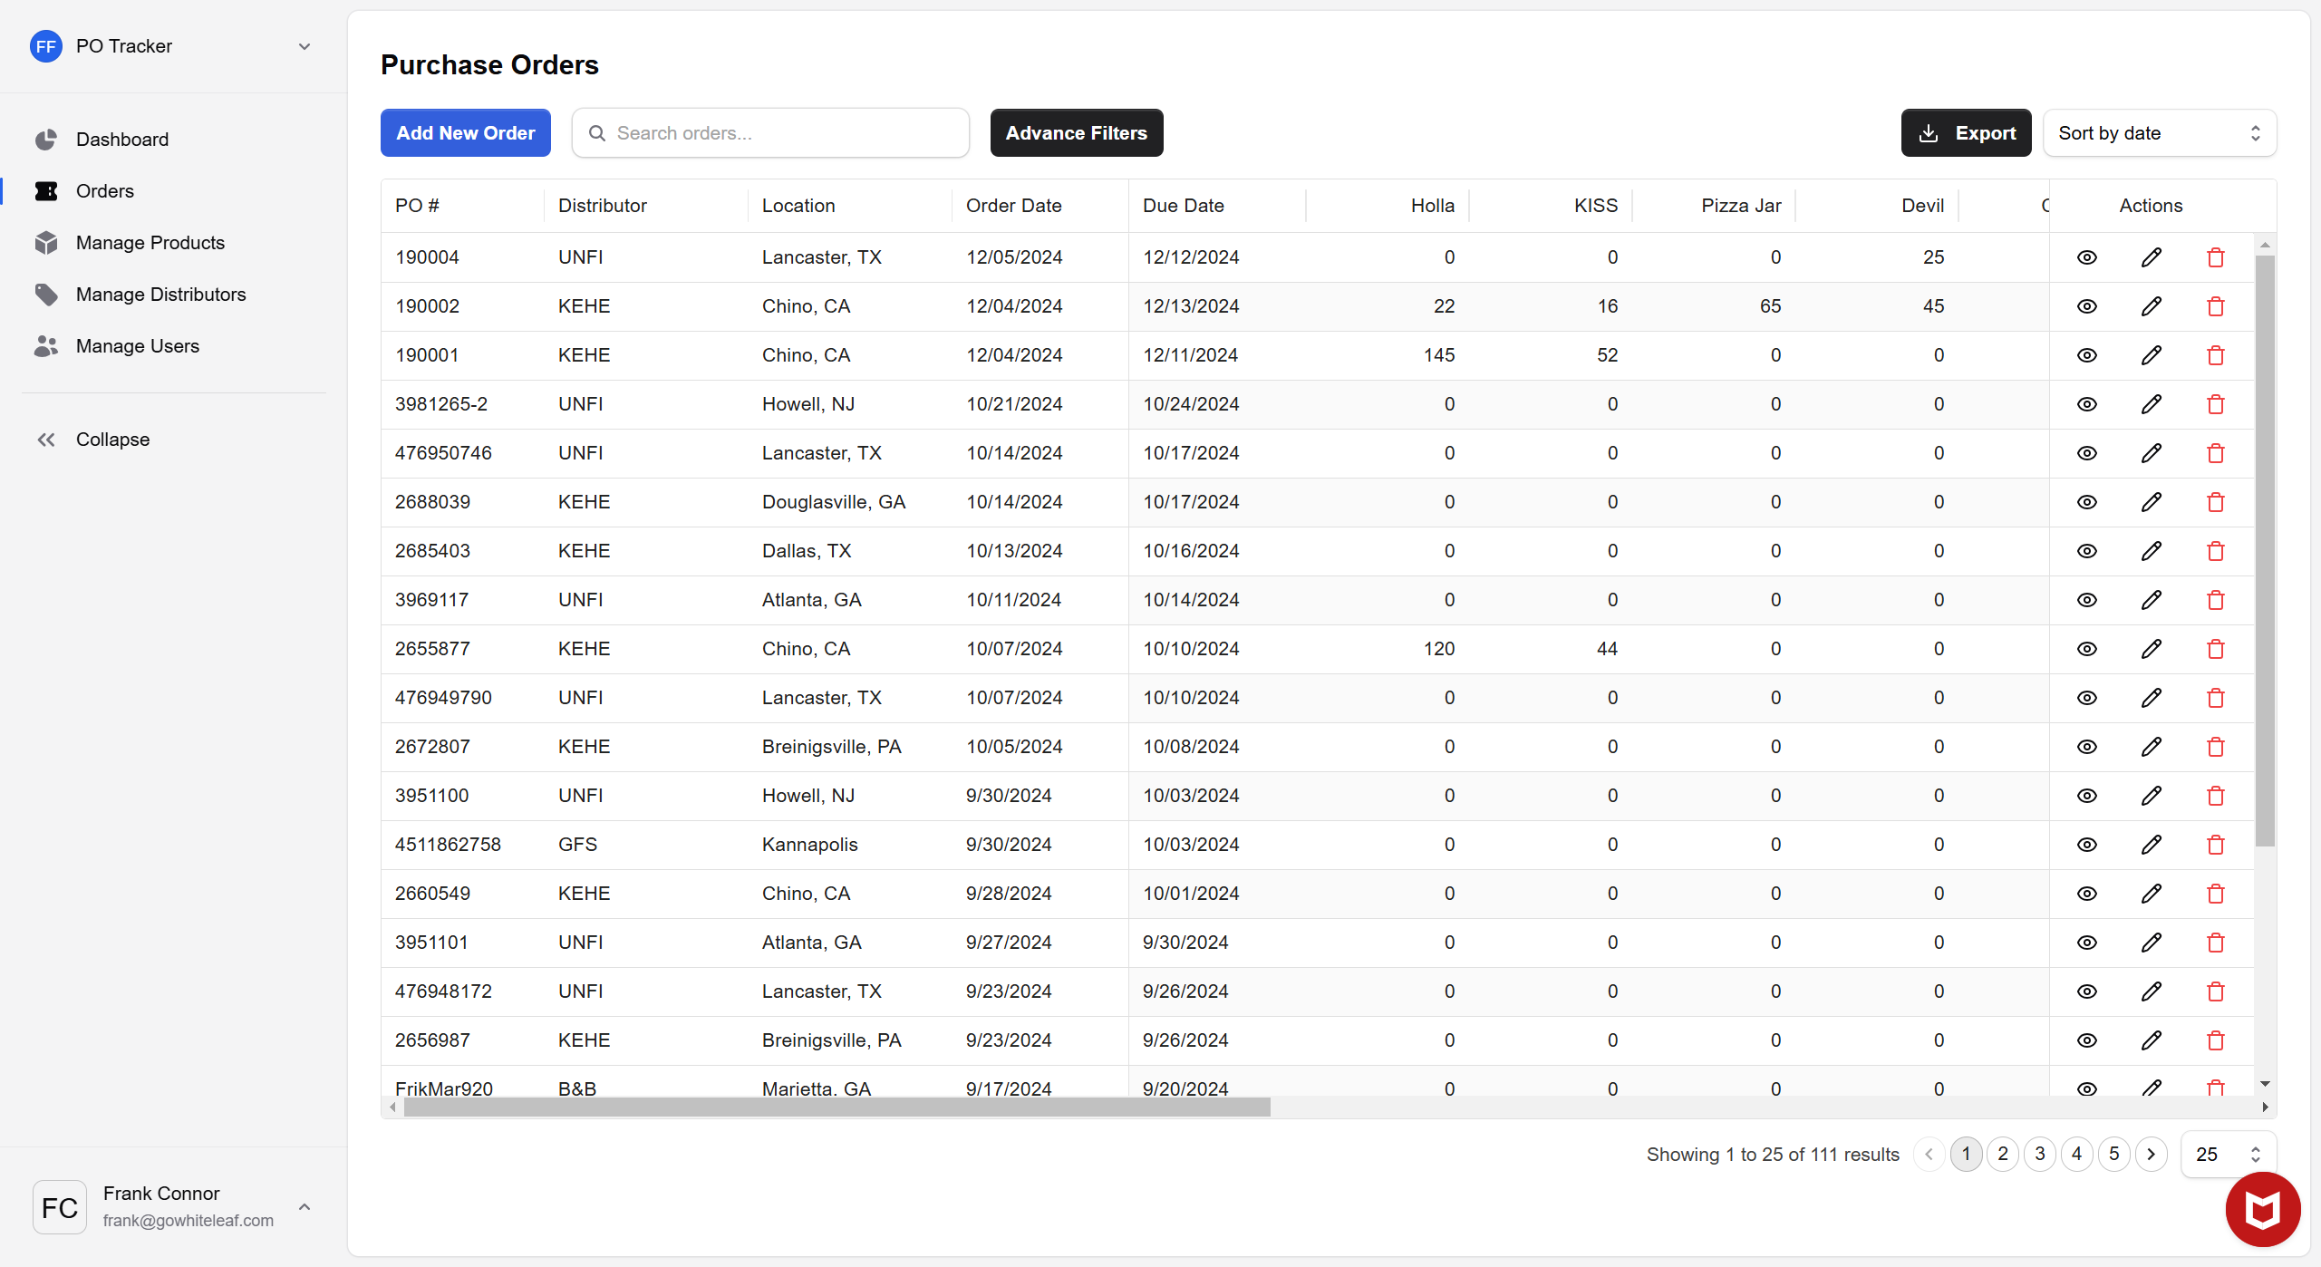Edit order 4511862758 pencil icon
This screenshot has height=1267, width=2321.
2151,845
